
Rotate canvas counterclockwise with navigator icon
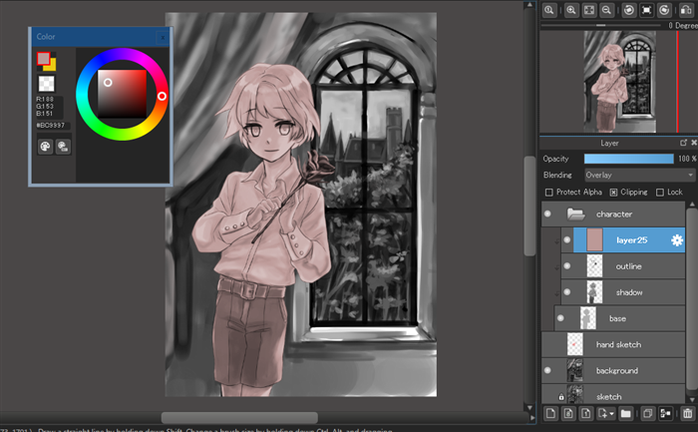tap(629, 10)
